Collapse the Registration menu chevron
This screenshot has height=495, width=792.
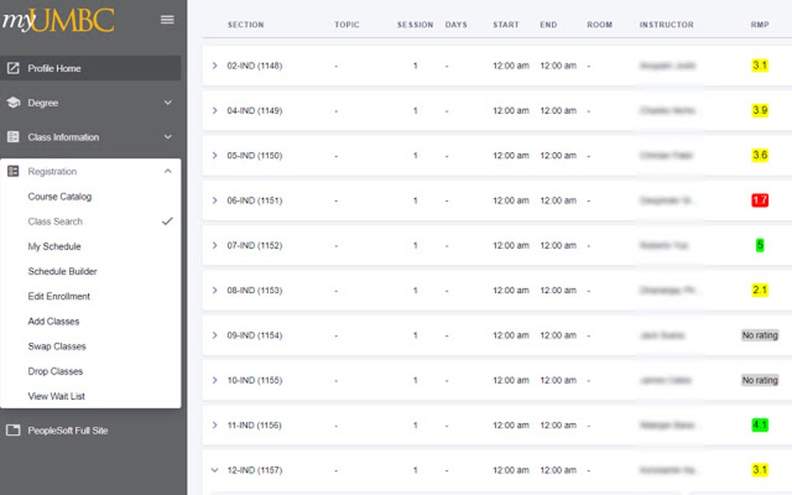pyautogui.click(x=168, y=171)
